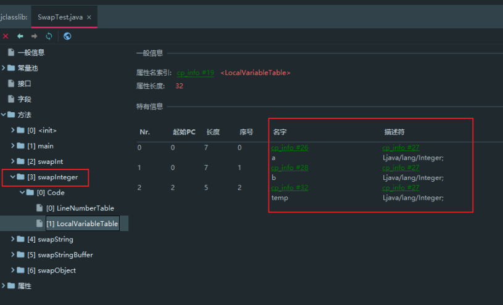
Task: Follow the cp_info #26 name link
Action: (x=289, y=148)
